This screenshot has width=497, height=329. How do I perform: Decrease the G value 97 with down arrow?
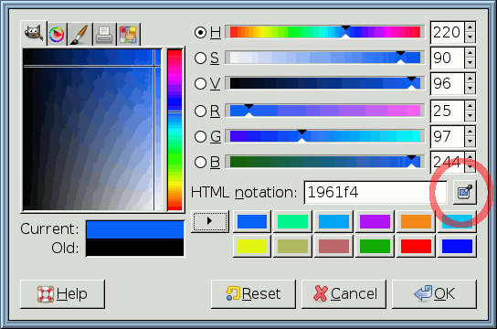[x=471, y=142]
